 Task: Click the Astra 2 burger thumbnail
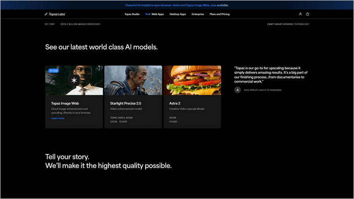click(x=192, y=81)
